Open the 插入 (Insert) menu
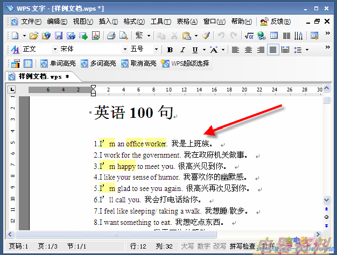The height and width of the screenshot is (255, 337). pos(108,22)
